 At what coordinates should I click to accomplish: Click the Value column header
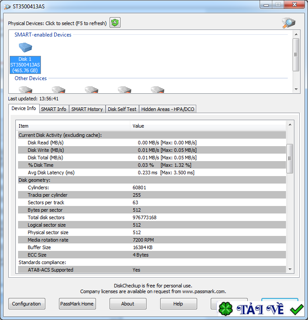208,126
